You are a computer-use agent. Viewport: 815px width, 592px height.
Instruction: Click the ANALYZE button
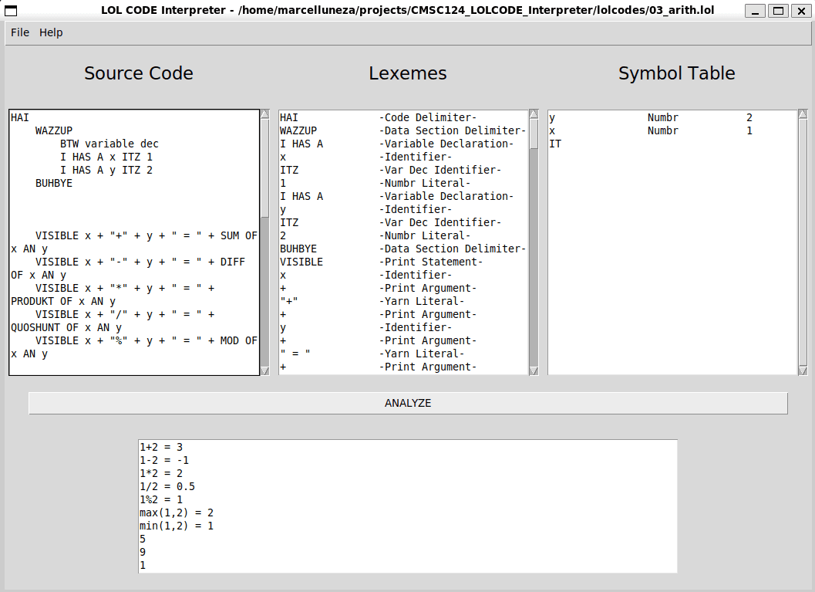click(x=408, y=403)
